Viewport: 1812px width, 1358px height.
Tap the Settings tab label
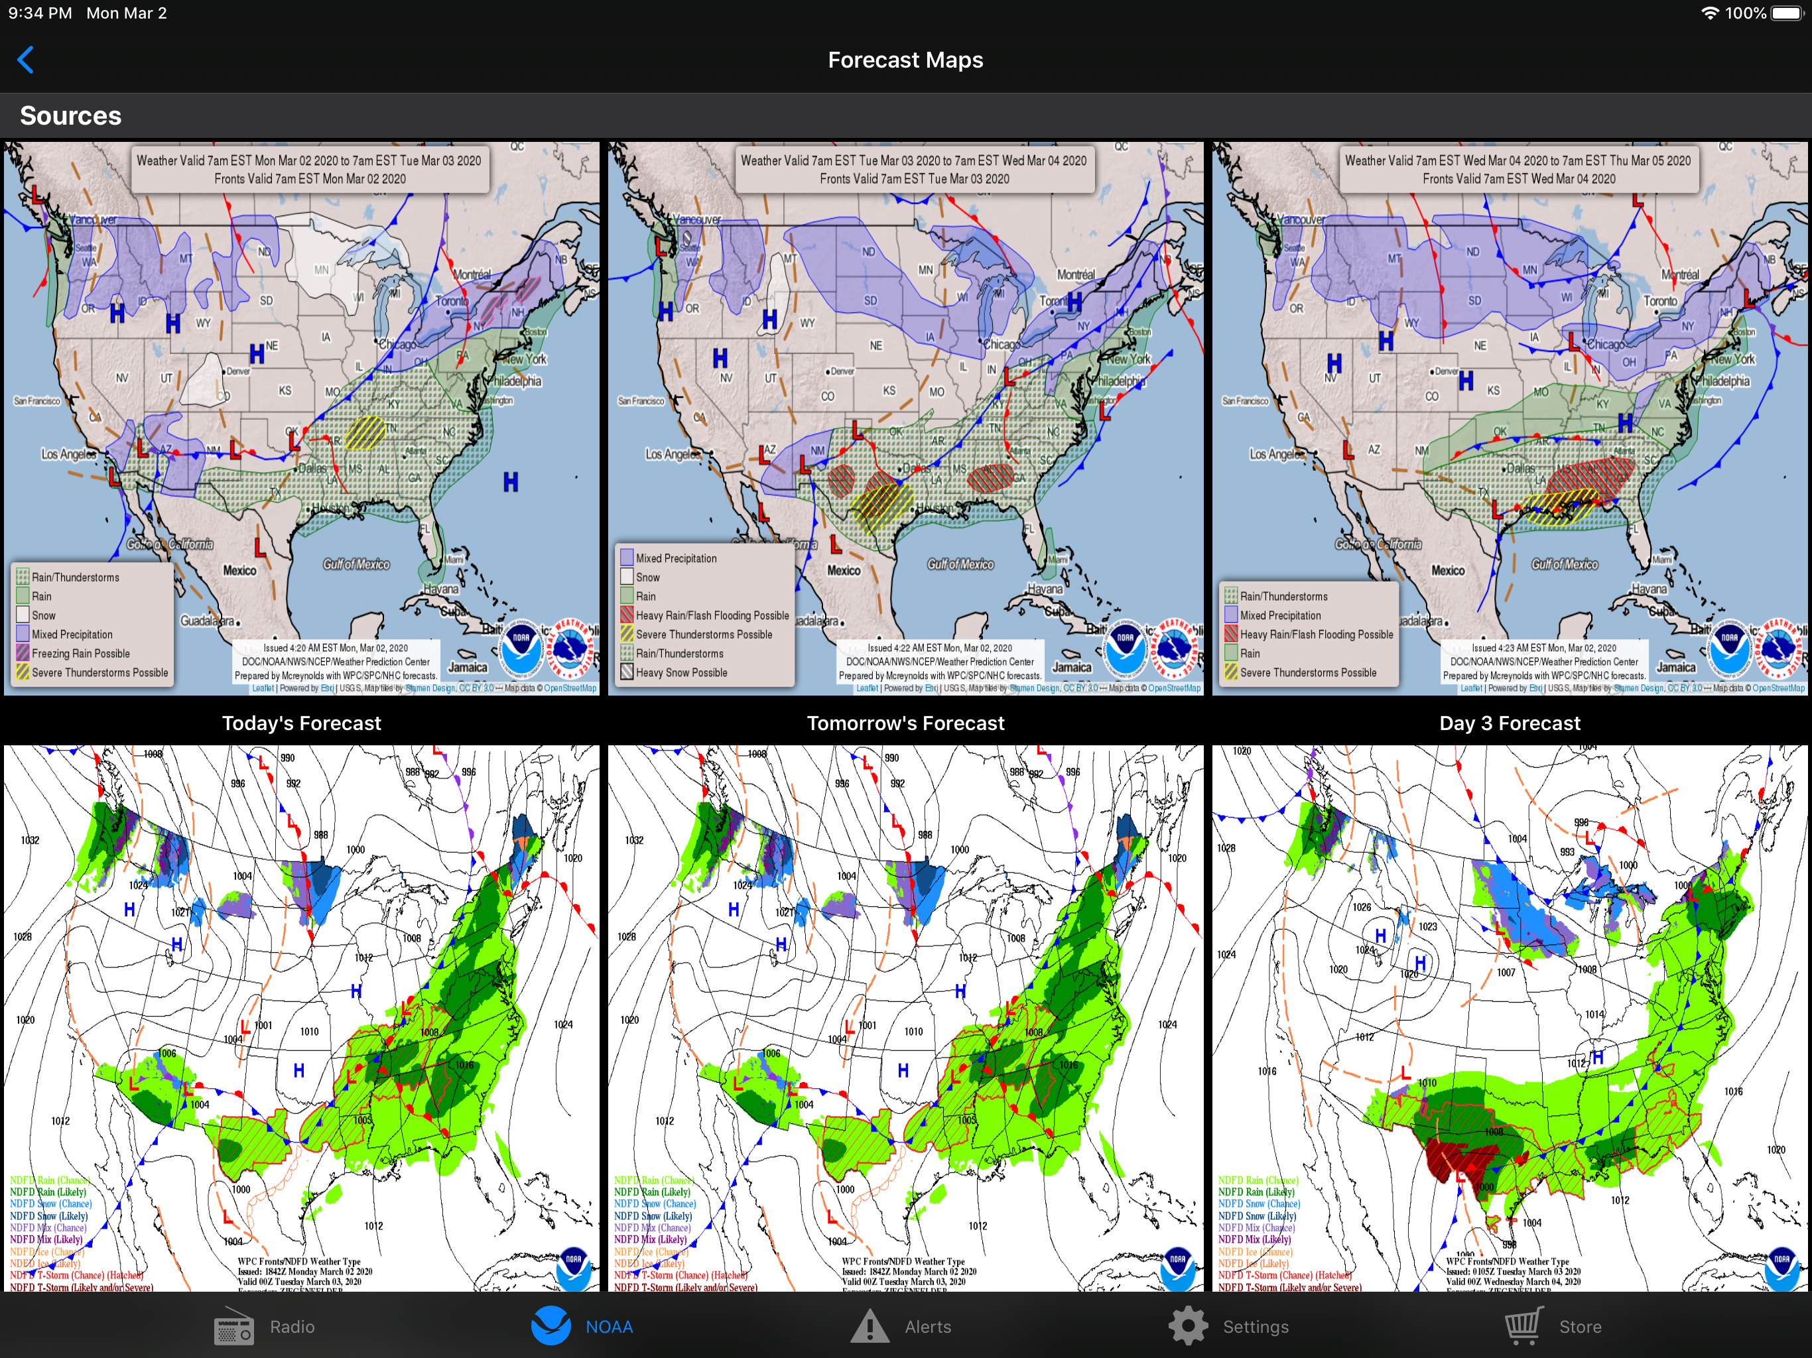[1255, 1327]
